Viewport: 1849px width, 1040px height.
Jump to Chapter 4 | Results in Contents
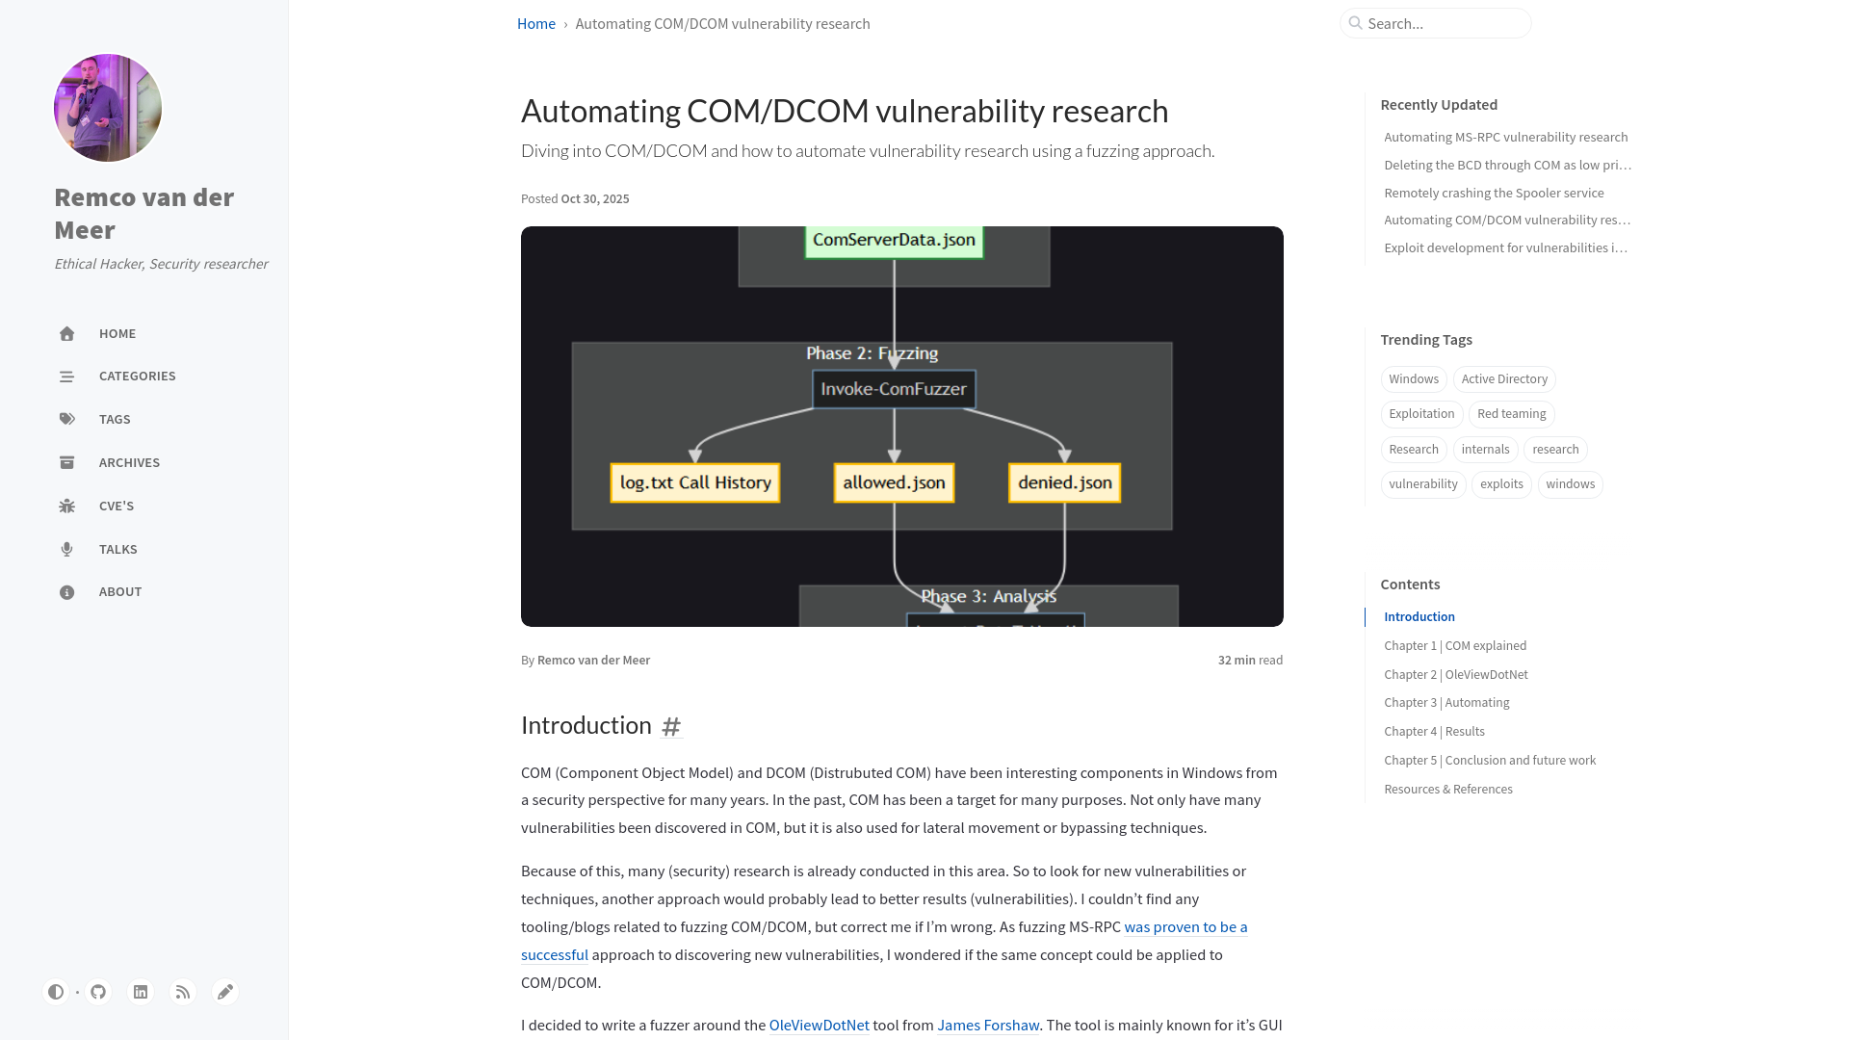(1434, 731)
